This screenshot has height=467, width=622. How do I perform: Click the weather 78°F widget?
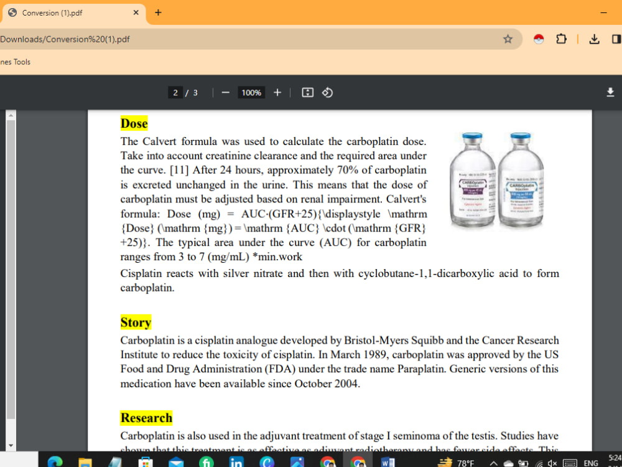[x=457, y=462]
